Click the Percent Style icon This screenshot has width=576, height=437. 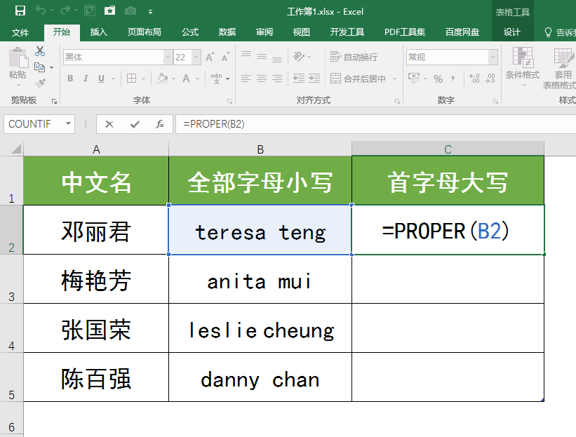pos(438,79)
